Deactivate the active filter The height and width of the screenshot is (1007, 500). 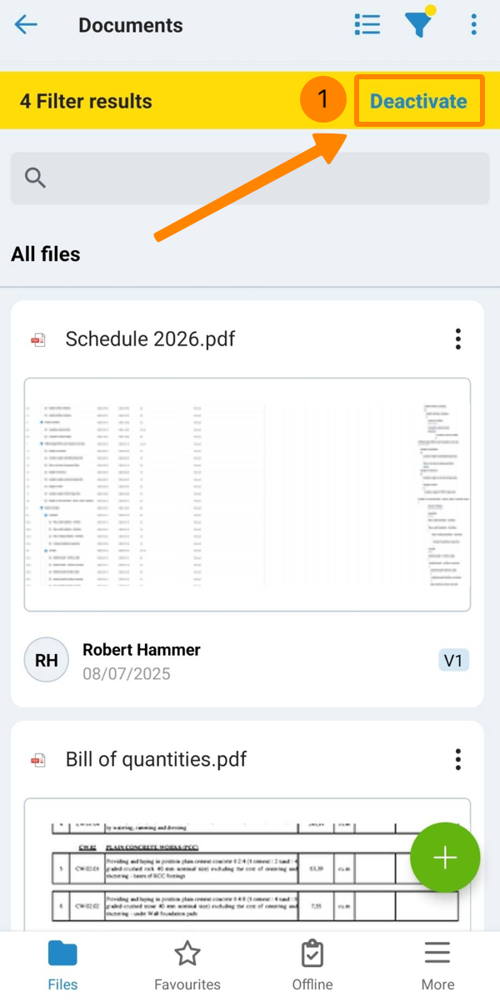pyautogui.click(x=418, y=102)
